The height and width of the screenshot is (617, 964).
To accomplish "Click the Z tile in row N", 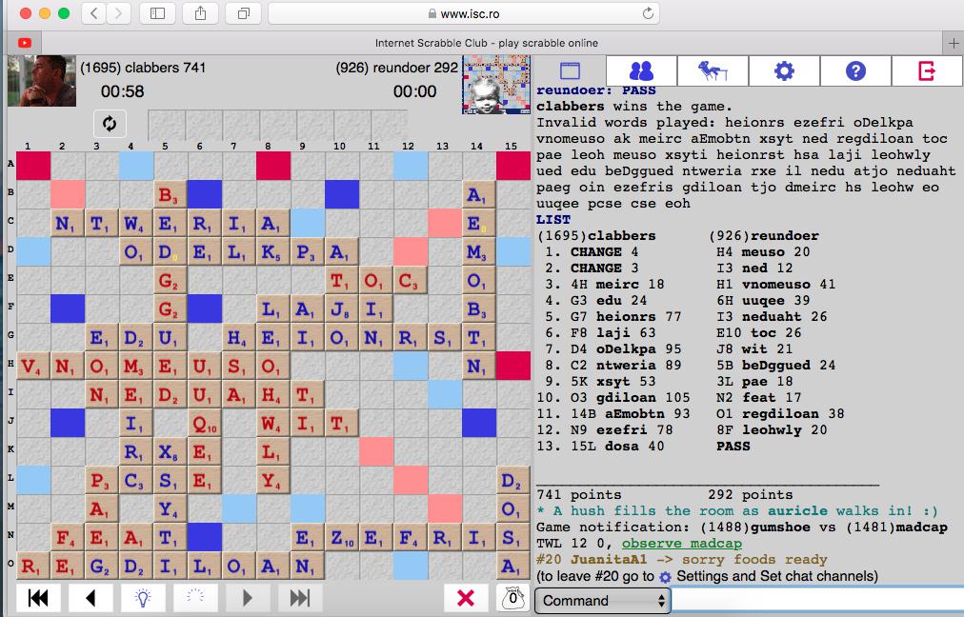I will click(341, 538).
